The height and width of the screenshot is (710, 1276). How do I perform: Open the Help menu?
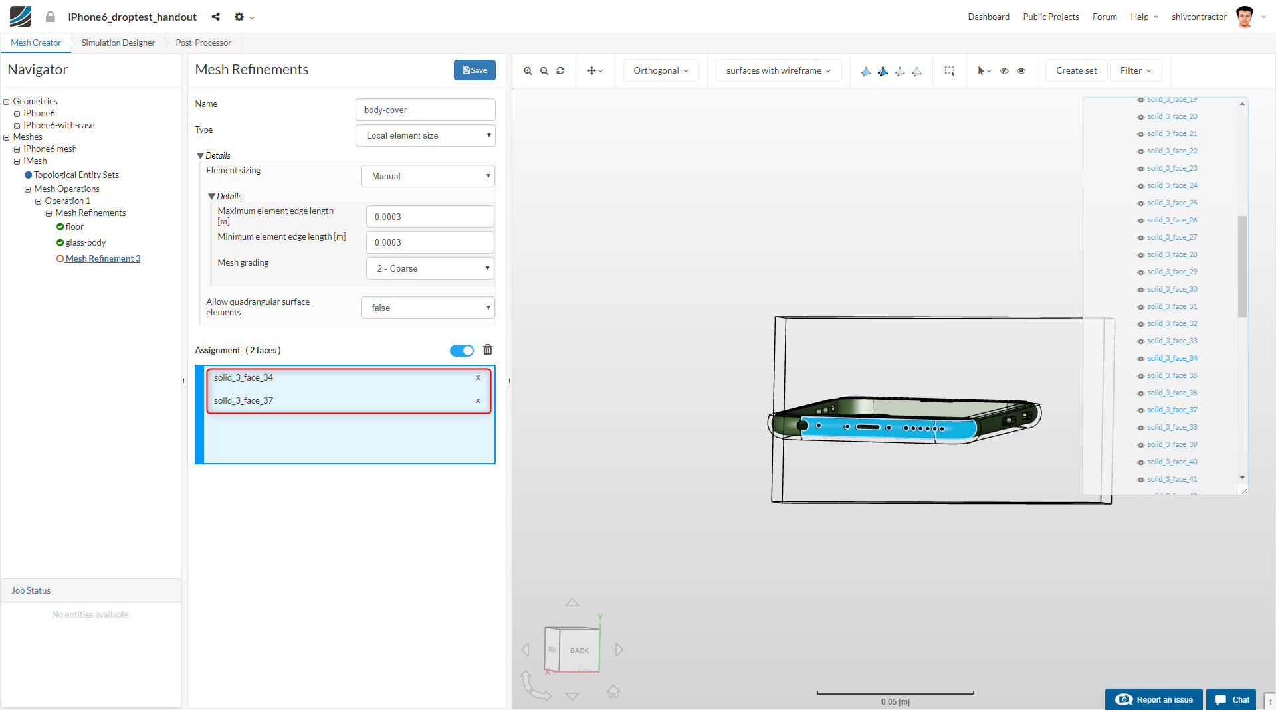1144,17
